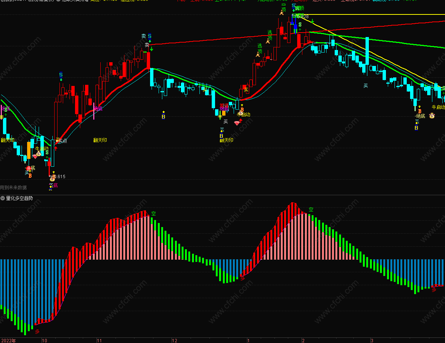Click the 空 marker after November histogram peak

pos(153,214)
